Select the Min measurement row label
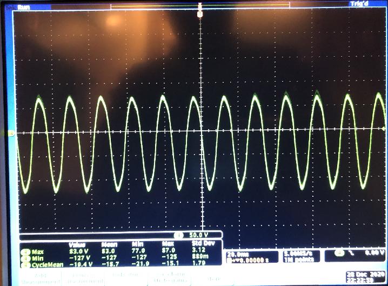This screenshot has width=388, height=286. [x=37, y=258]
